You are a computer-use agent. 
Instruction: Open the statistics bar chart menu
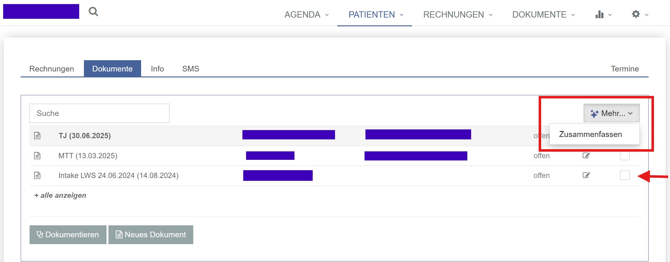pyautogui.click(x=603, y=14)
